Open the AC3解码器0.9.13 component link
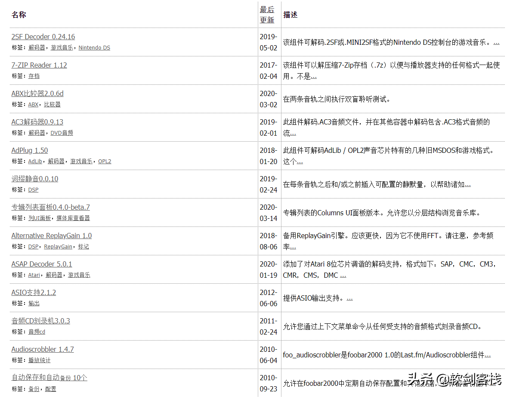Screen dimensions: 513x397 [37, 122]
